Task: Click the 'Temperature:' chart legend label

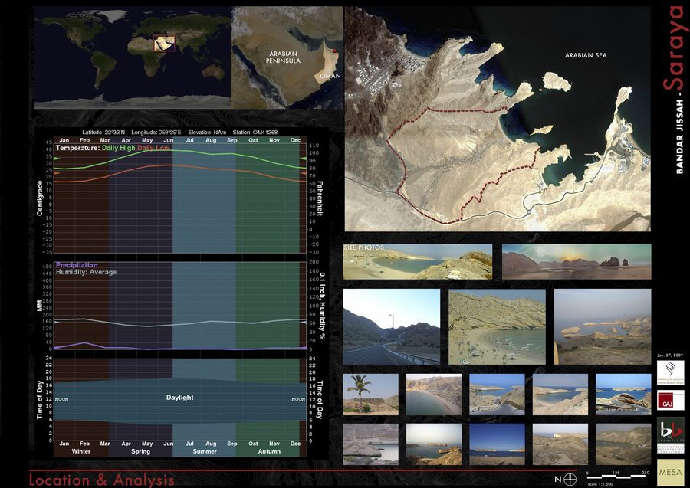Action: 78,148
